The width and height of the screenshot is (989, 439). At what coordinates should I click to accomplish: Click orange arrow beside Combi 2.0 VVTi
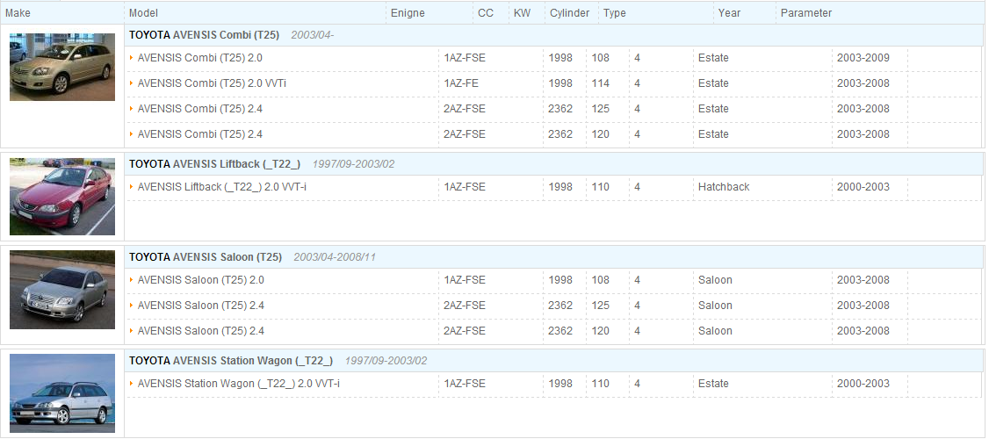pos(131,83)
